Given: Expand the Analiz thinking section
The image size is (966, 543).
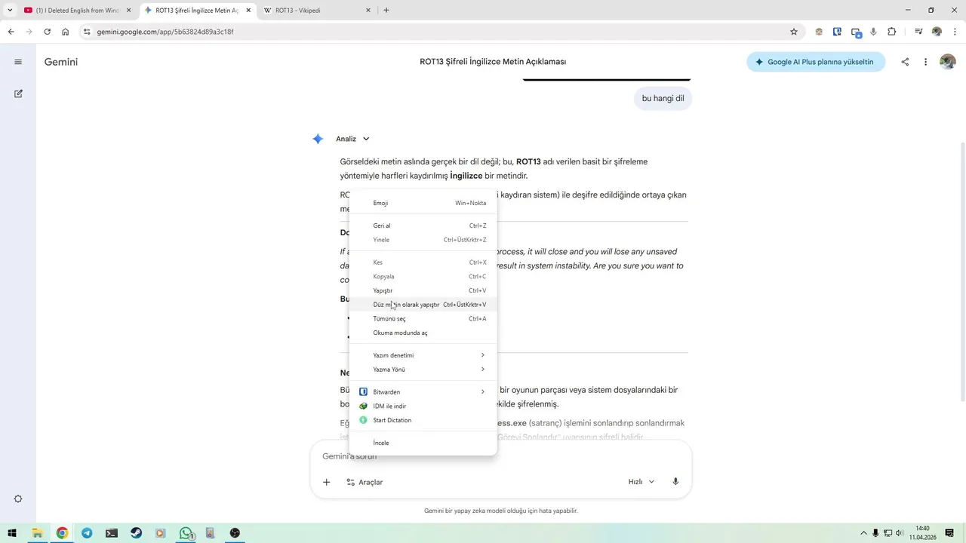Looking at the screenshot, I should (x=353, y=139).
